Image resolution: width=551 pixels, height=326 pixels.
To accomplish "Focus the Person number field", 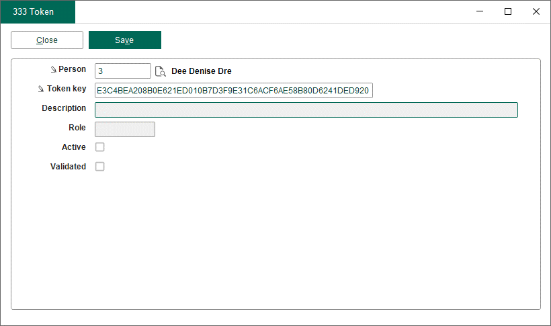I will pos(123,71).
